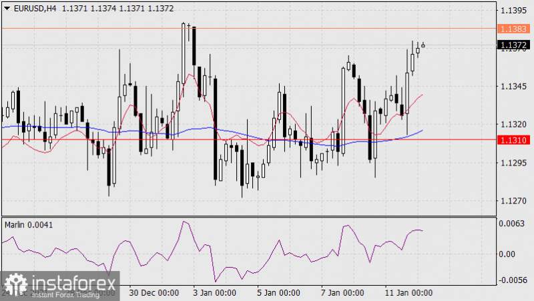The height and width of the screenshot is (301, 534).
Task: Select the red 1.1310 price level label
Action: pos(513,140)
